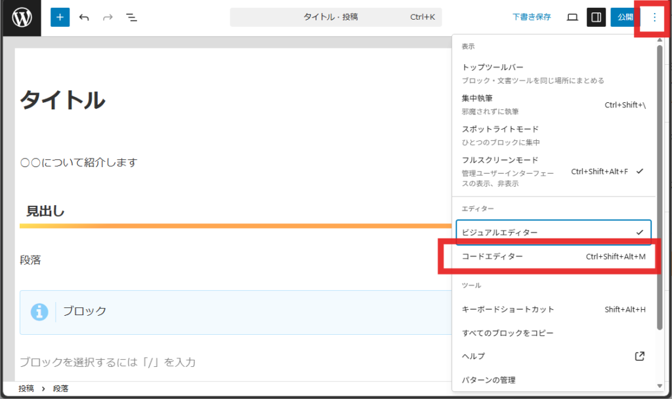Enable スポットライトモード
The height and width of the screenshot is (399, 672).
tap(553, 135)
